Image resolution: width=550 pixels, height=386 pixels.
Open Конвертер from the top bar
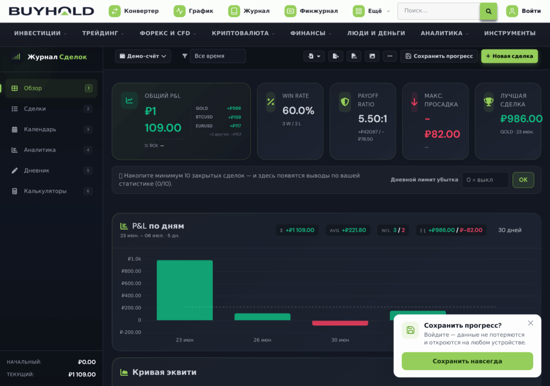[134, 11]
